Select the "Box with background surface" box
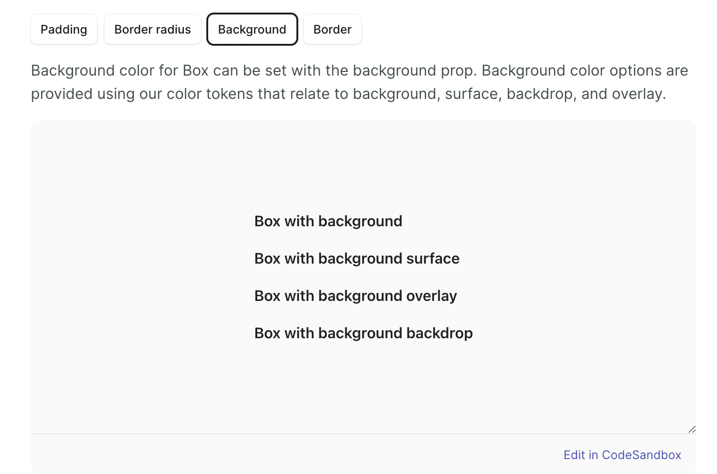The image size is (717, 474). click(x=357, y=258)
